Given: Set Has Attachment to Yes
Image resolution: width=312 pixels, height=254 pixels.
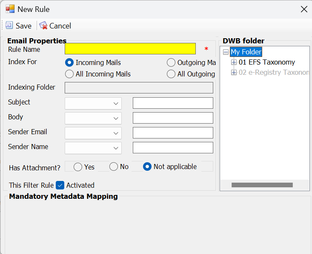Looking at the screenshot, I should pyautogui.click(x=78, y=167).
